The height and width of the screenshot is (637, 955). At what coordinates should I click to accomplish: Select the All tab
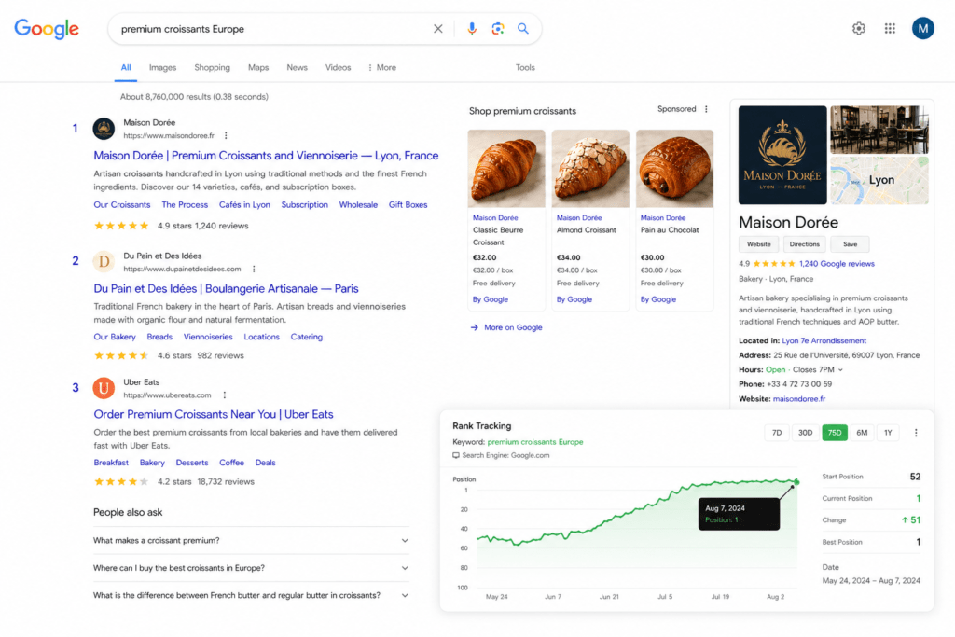[x=126, y=67]
